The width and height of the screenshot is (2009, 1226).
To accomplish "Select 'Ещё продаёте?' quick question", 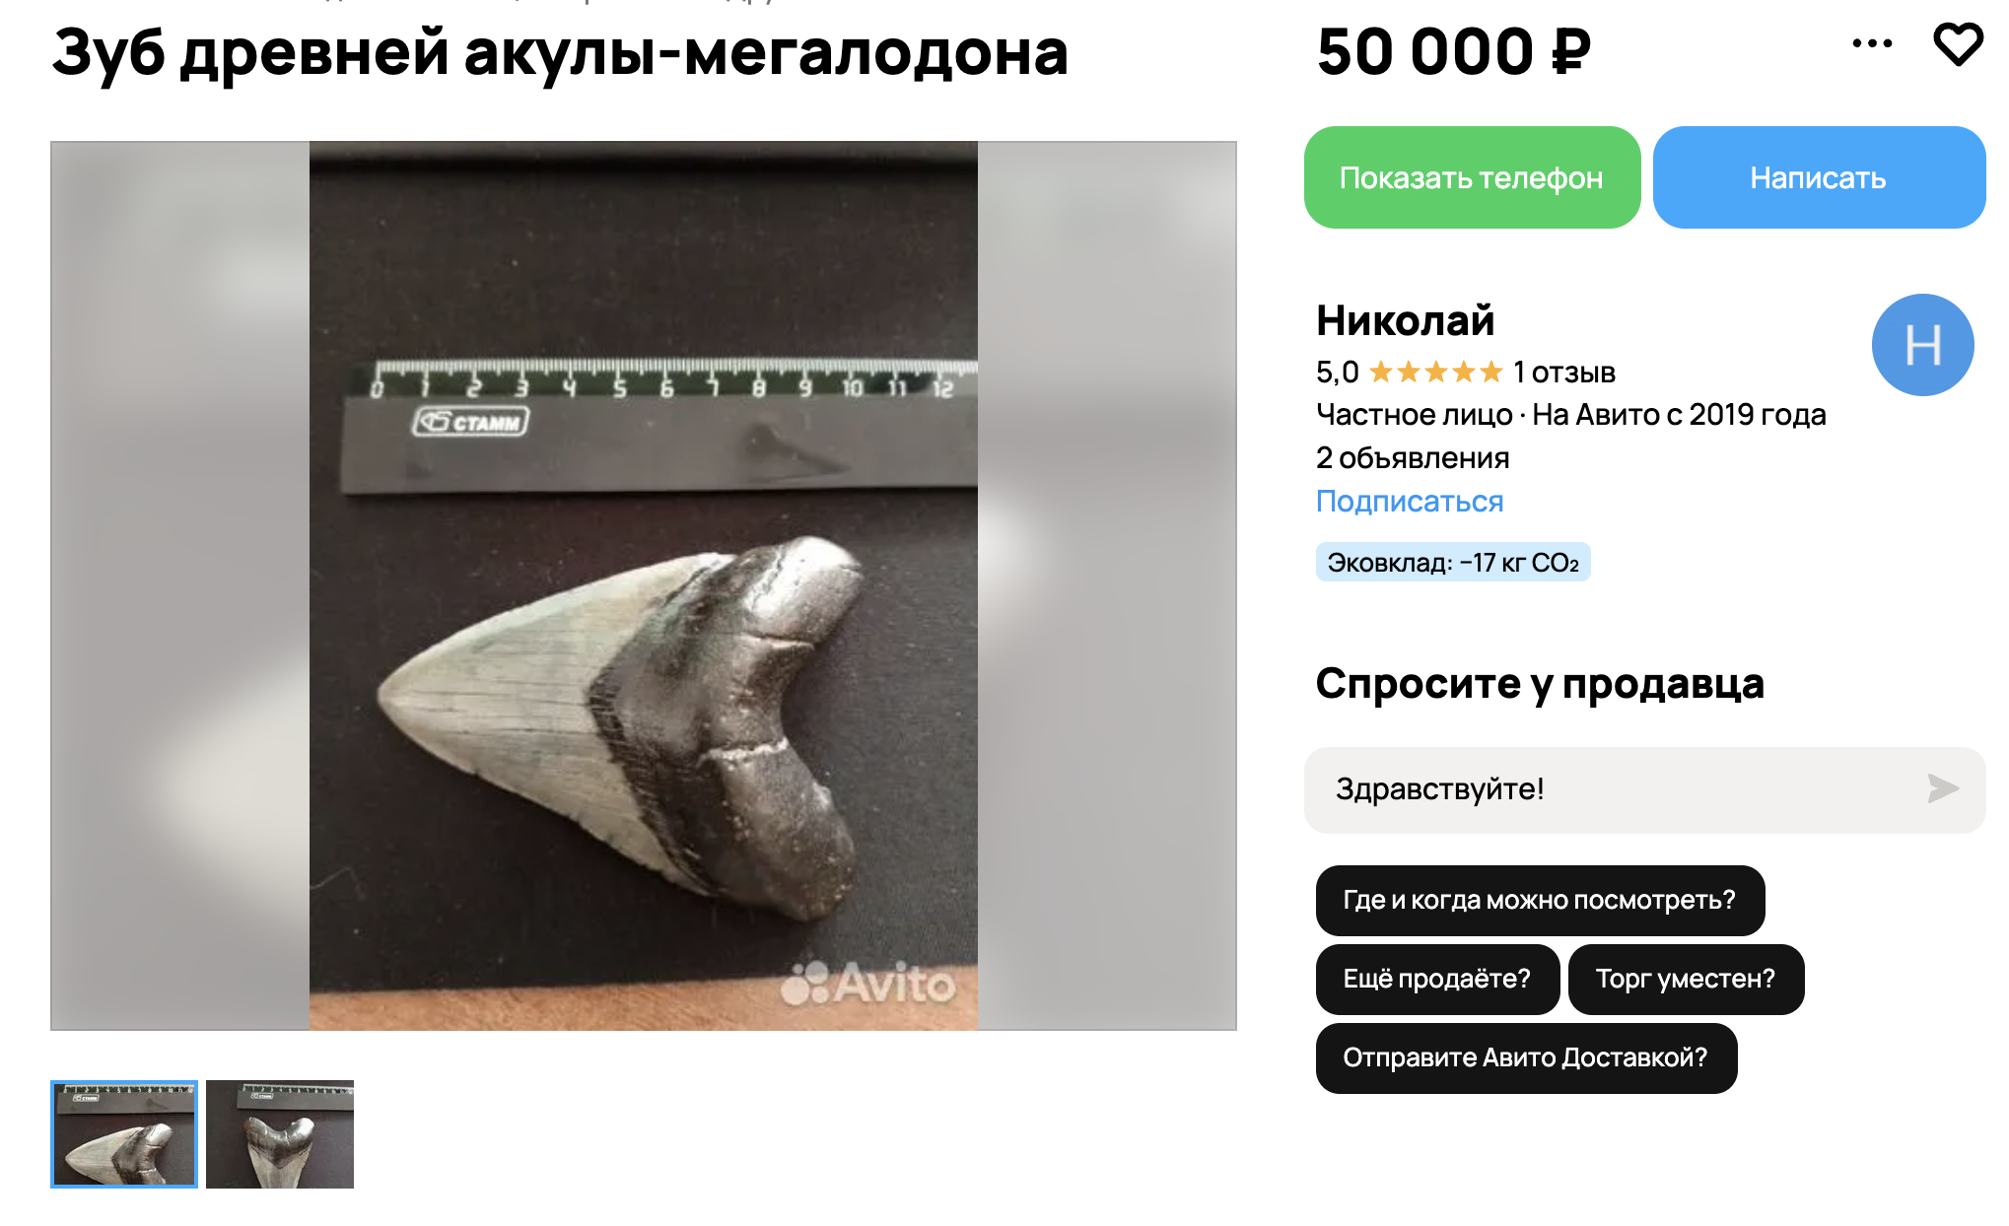I will click(1437, 979).
